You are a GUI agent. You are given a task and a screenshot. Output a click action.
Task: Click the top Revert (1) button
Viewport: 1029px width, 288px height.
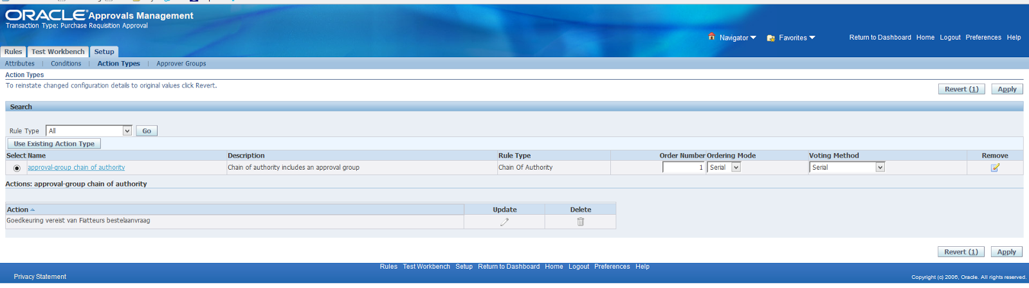(961, 89)
